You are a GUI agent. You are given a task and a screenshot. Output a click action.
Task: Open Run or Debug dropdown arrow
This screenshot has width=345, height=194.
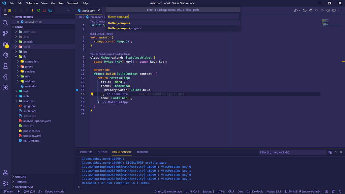tap(300, 10)
